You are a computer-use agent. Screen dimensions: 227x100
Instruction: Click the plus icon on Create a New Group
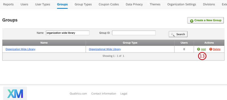pos(192,21)
